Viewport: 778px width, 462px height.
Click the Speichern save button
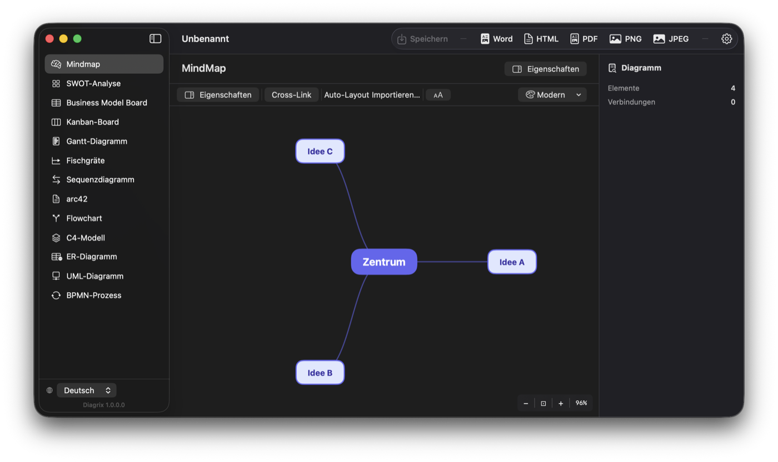click(x=422, y=39)
